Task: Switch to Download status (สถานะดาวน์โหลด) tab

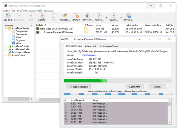Action: point(74,46)
